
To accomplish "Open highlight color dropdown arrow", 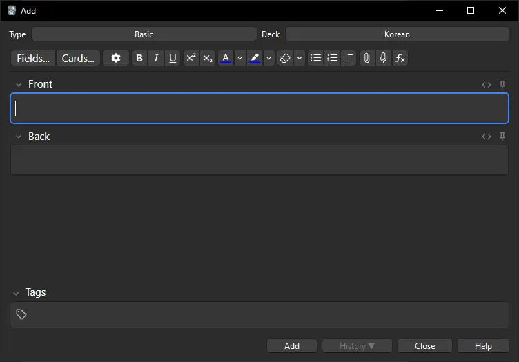I will pyautogui.click(x=269, y=59).
